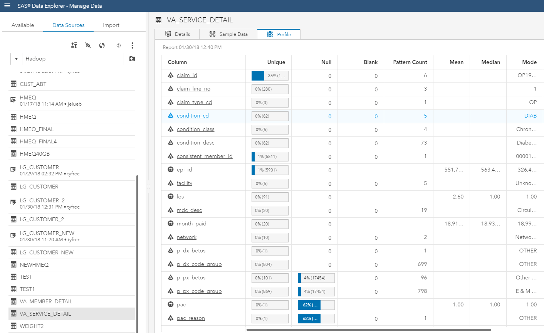Expand the server selection dropdown beside Hadoop
The width and height of the screenshot is (544, 333).
coord(16,59)
